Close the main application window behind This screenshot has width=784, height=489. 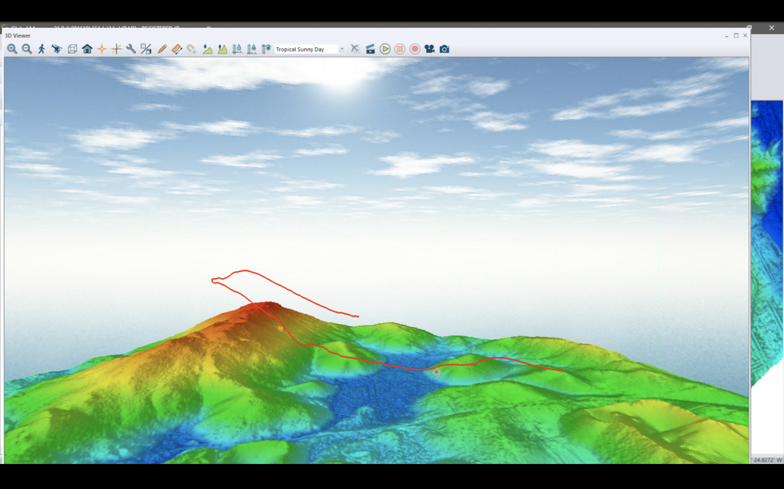tap(772, 28)
